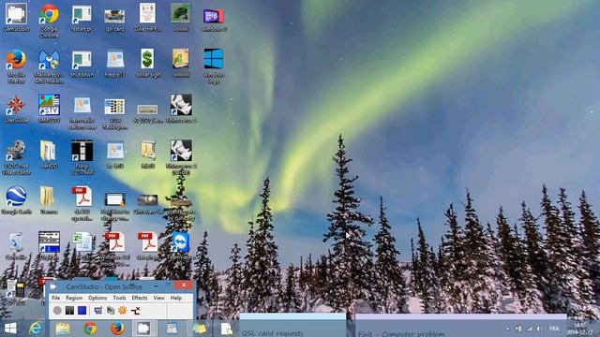Open File Explorer from the taskbar
The image size is (600, 337).
point(63,329)
